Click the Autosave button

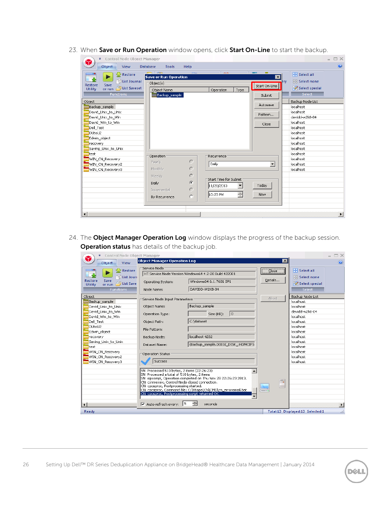pyautogui.click(x=266, y=105)
